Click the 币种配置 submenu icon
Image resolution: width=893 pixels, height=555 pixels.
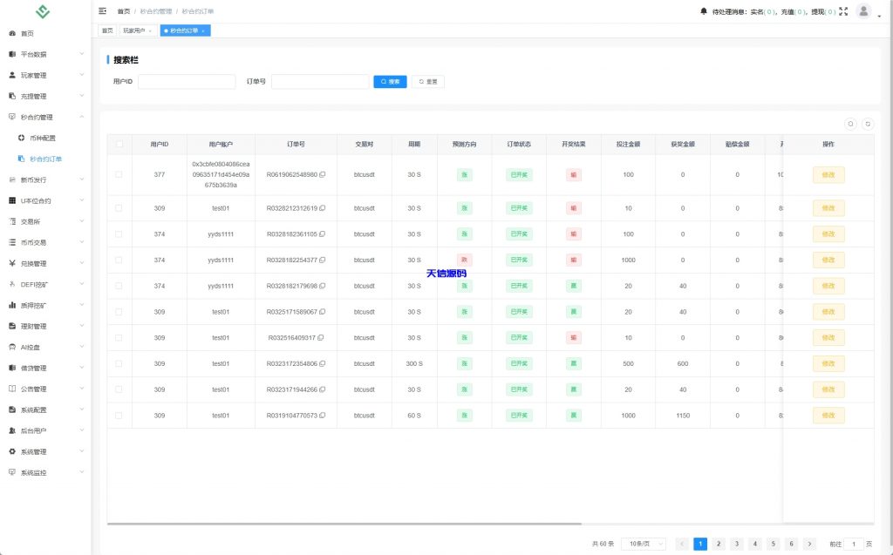(21, 138)
